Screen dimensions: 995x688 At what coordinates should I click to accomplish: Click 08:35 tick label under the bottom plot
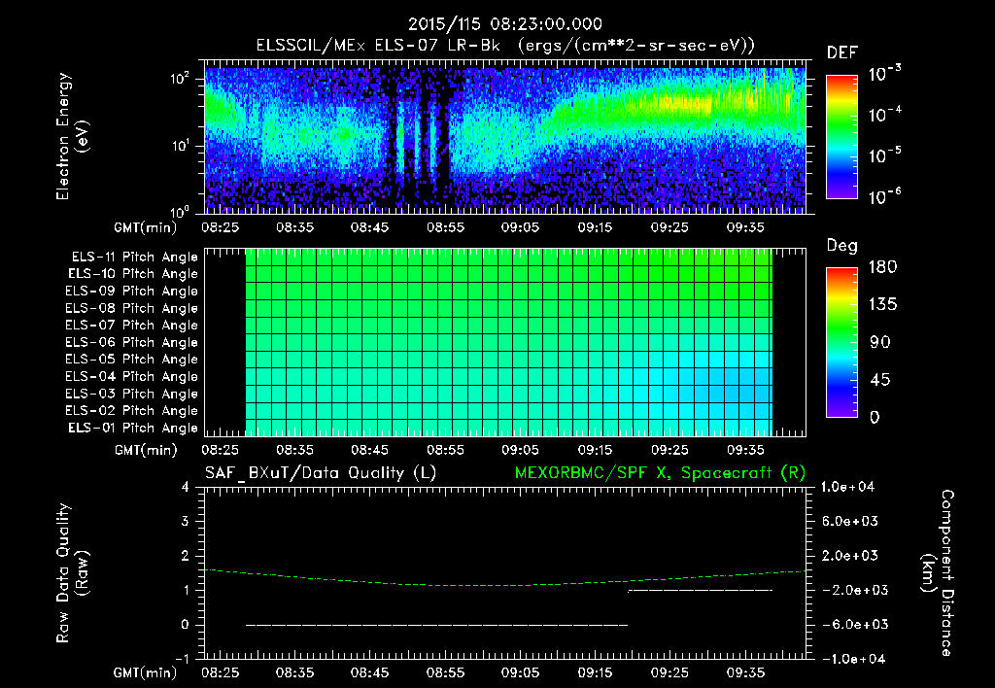pos(294,672)
